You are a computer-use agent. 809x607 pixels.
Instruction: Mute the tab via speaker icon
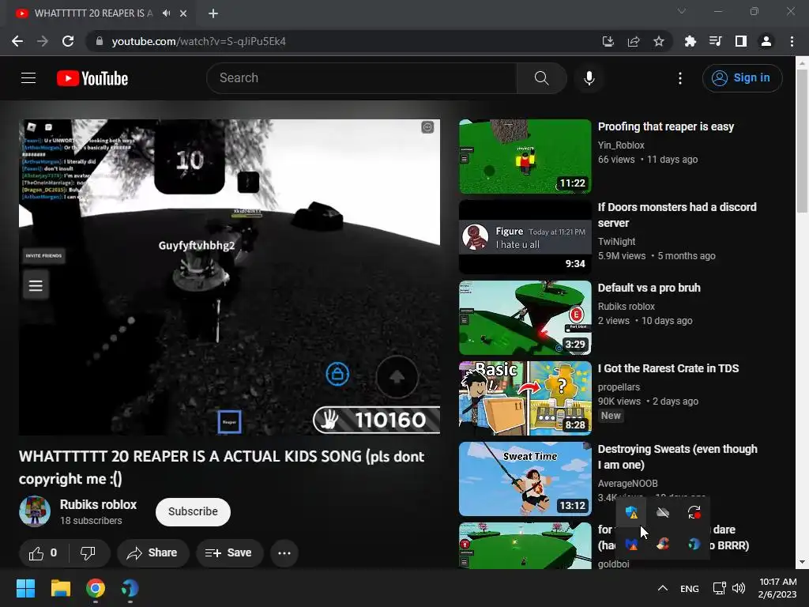(166, 13)
